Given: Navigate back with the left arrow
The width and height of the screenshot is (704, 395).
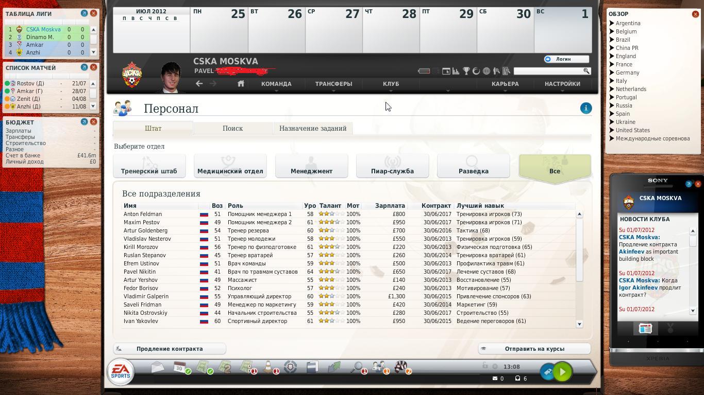Looking at the screenshot, I should coord(199,84).
